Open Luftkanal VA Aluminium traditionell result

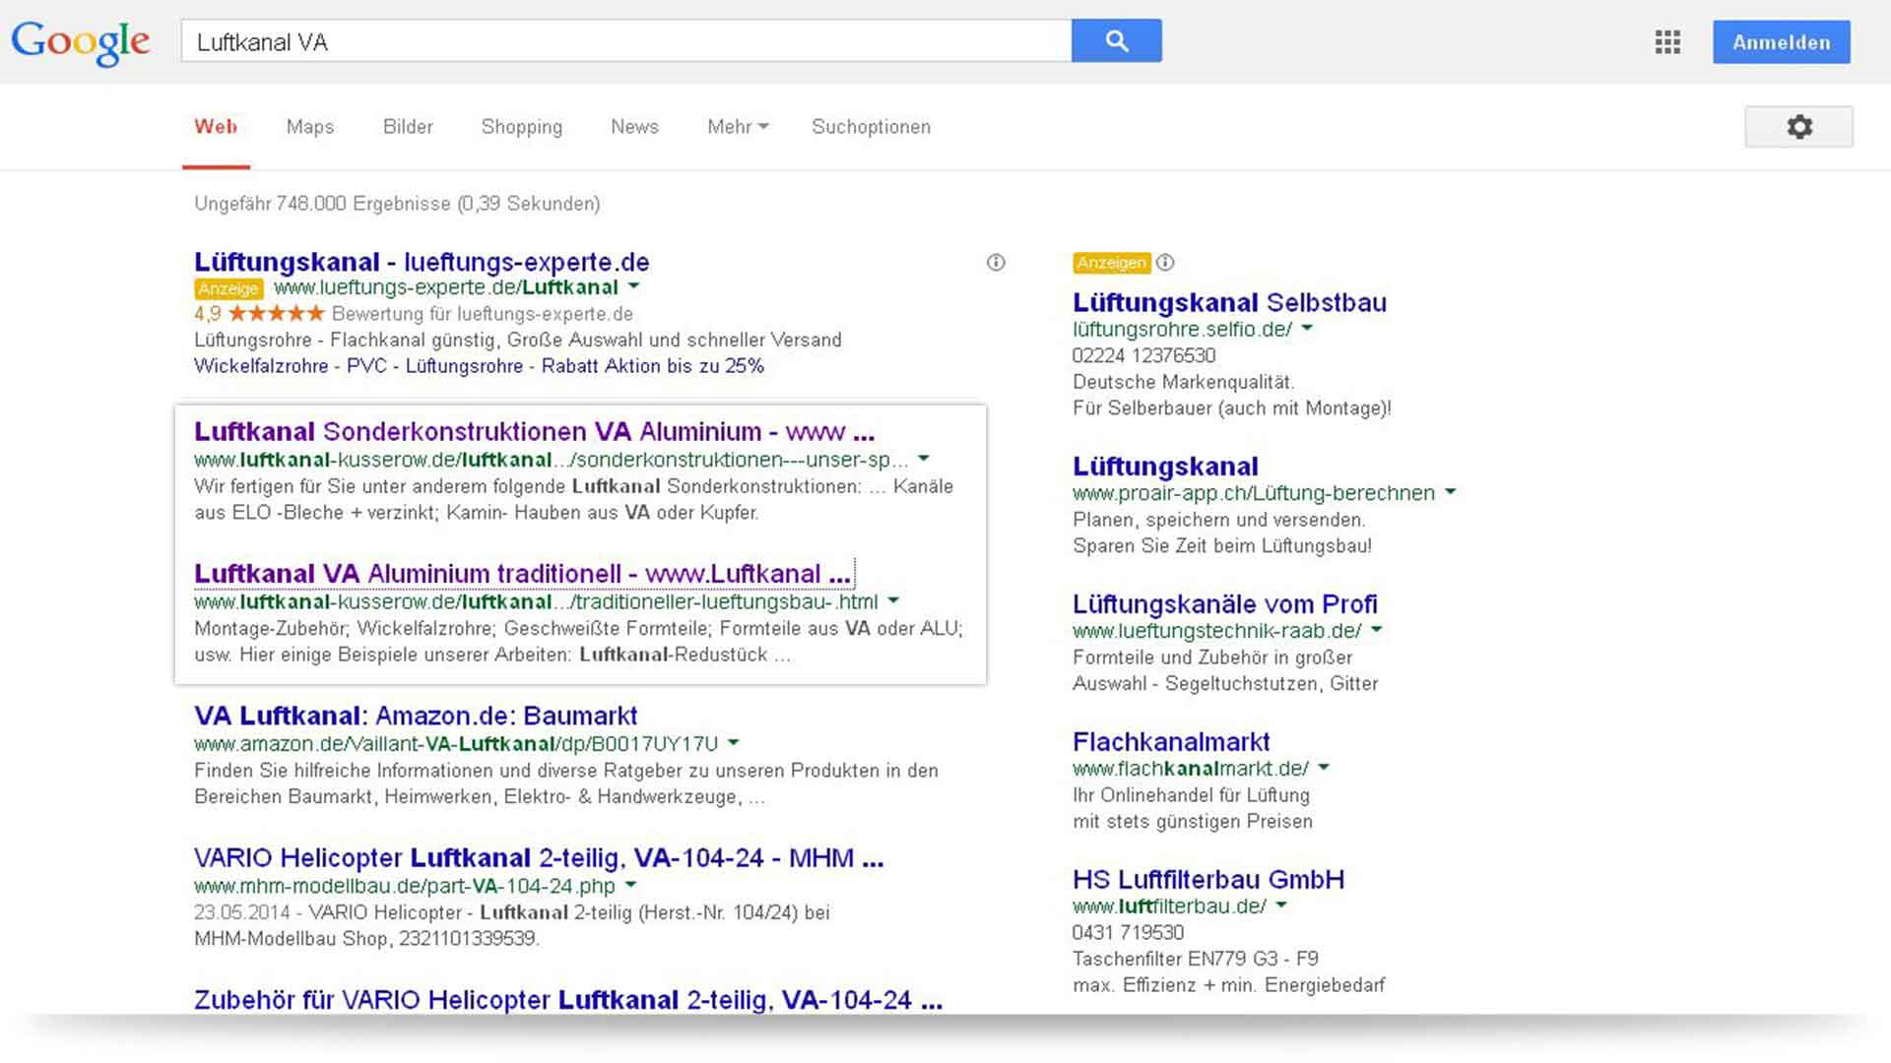[522, 574]
